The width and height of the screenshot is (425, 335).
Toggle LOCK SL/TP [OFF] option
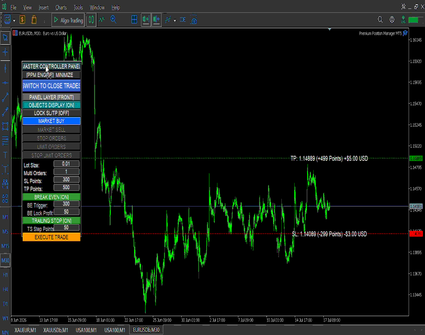[51, 113]
